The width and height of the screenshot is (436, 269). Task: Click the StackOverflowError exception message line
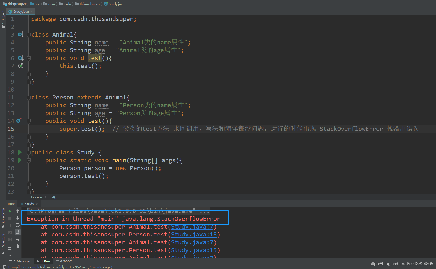click(124, 219)
